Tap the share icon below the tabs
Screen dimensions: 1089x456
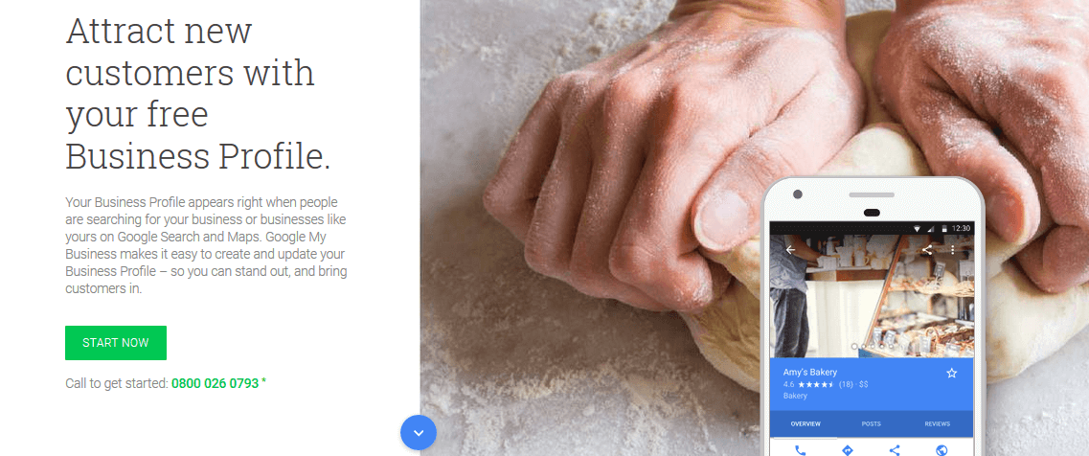point(895,449)
